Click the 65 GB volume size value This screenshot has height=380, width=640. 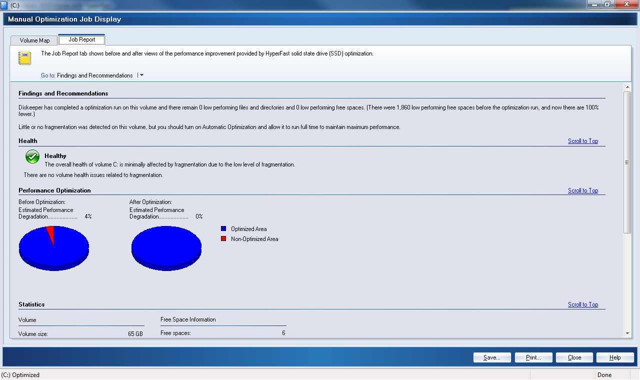pos(135,334)
